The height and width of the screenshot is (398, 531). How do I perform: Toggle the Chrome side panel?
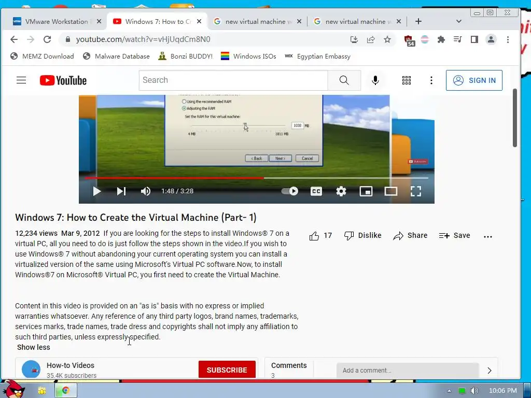tap(474, 39)
